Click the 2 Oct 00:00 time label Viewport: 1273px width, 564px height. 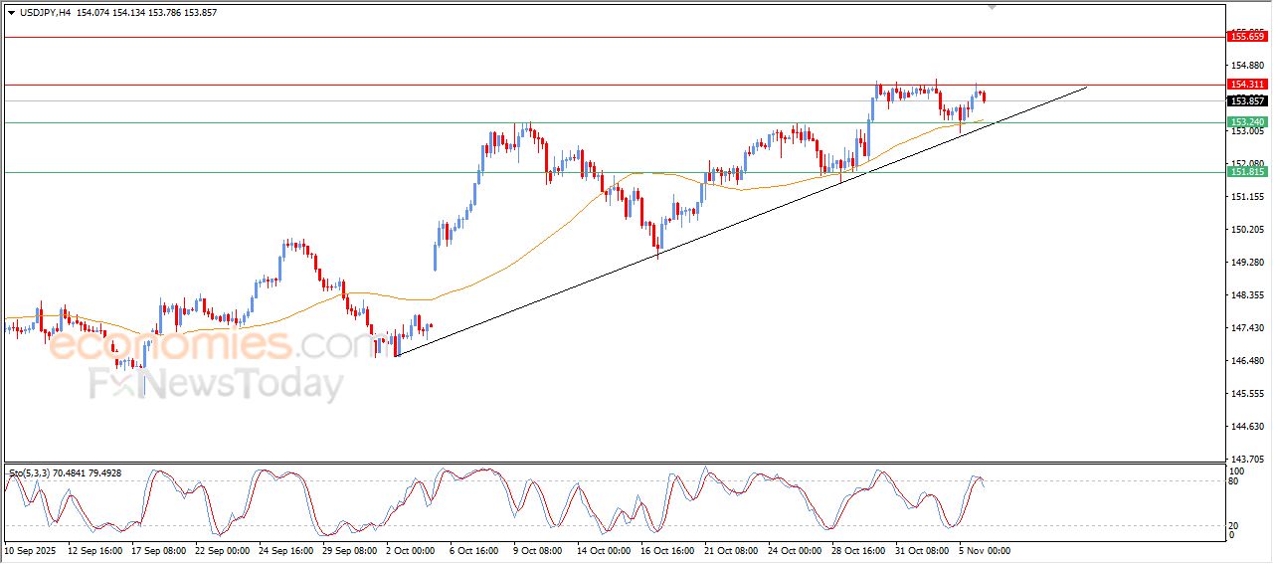pyautogui.click(x=410, y=550)
